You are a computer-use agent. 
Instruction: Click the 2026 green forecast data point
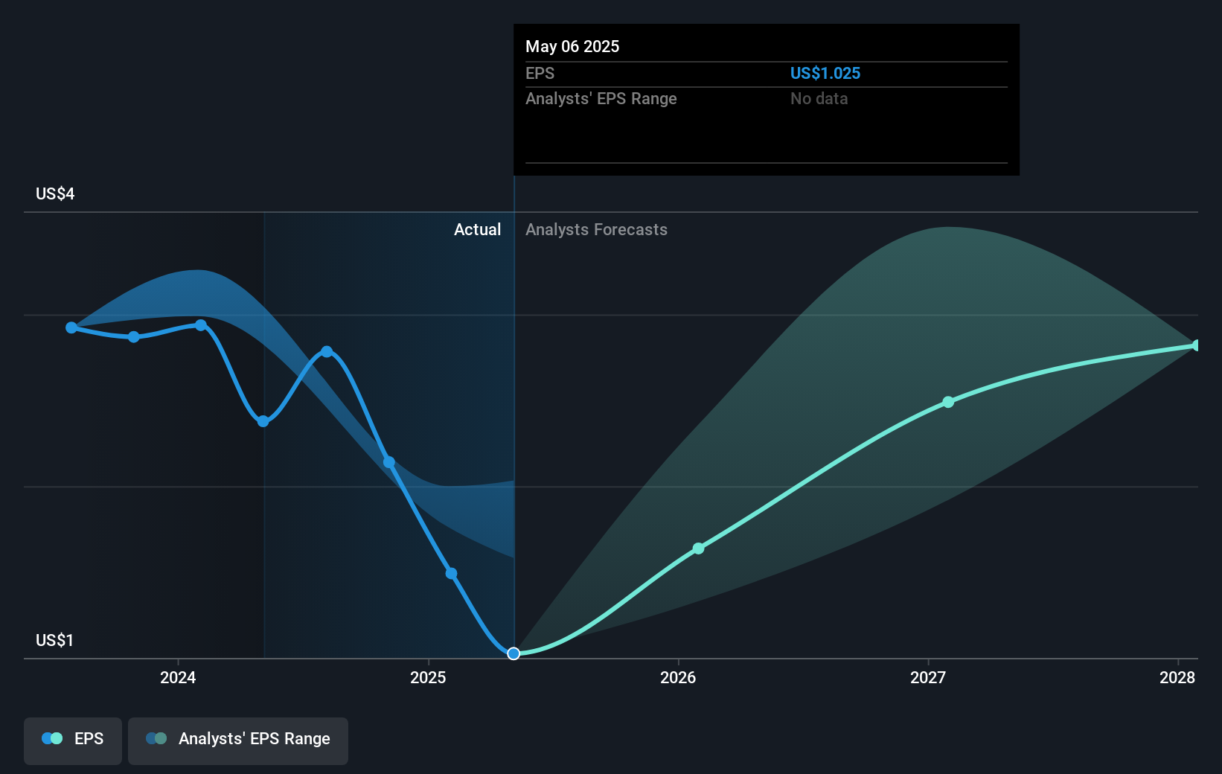pos(698,548)
